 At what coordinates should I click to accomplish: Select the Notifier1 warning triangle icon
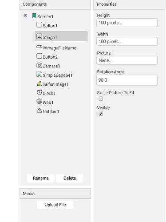(39, 111)
